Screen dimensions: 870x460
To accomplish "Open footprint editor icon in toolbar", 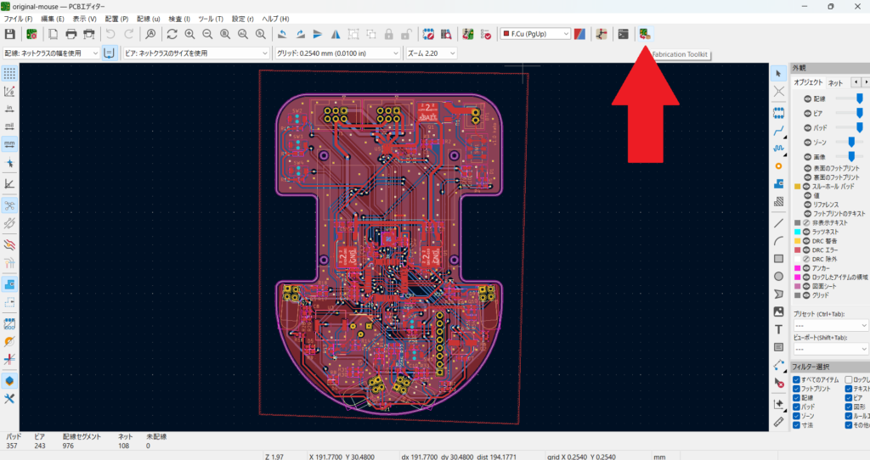I will [x=428, y=34].
